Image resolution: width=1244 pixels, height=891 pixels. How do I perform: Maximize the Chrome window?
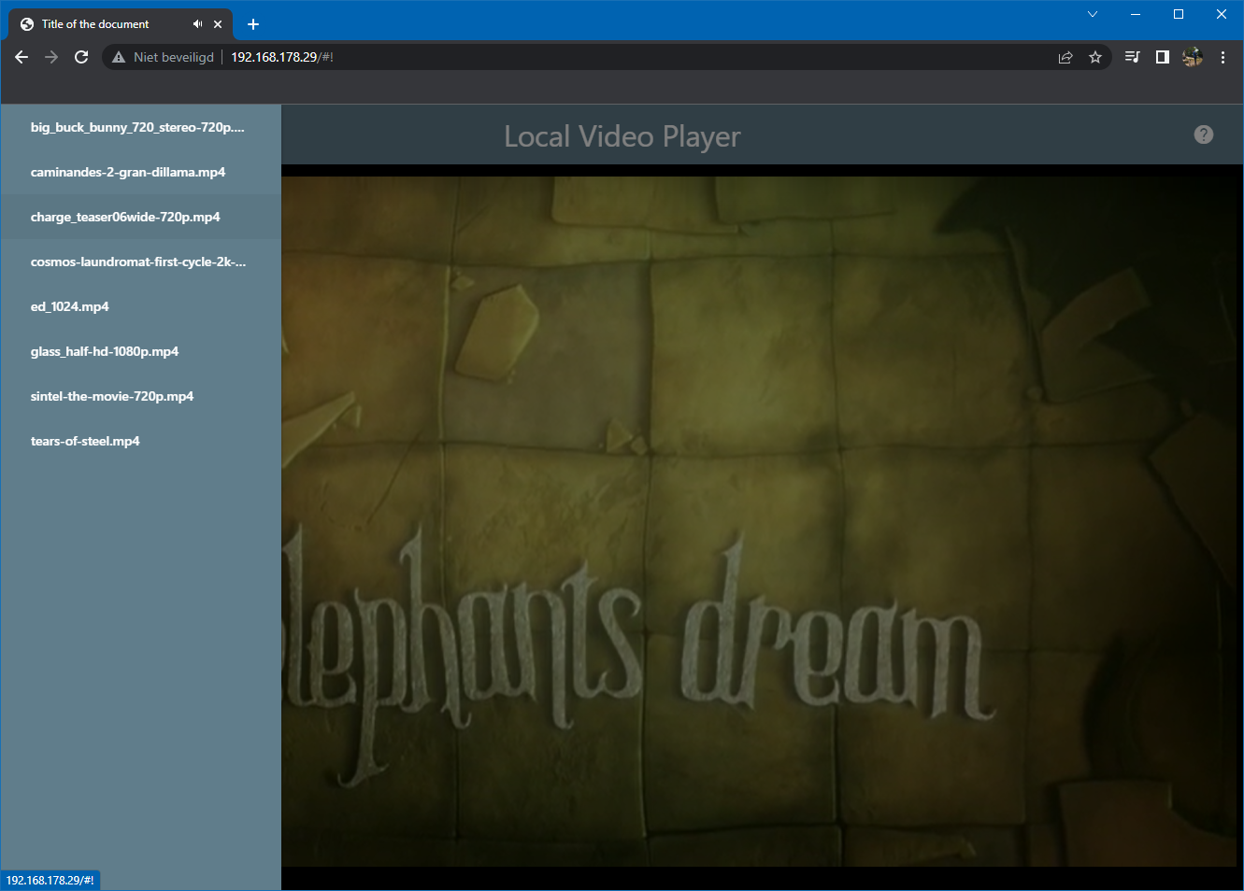(1179, 14)
